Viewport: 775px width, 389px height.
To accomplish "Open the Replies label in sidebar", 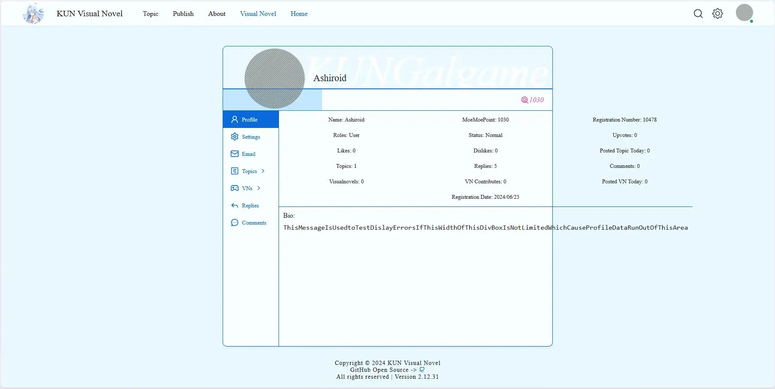I will tap(250, 206).
